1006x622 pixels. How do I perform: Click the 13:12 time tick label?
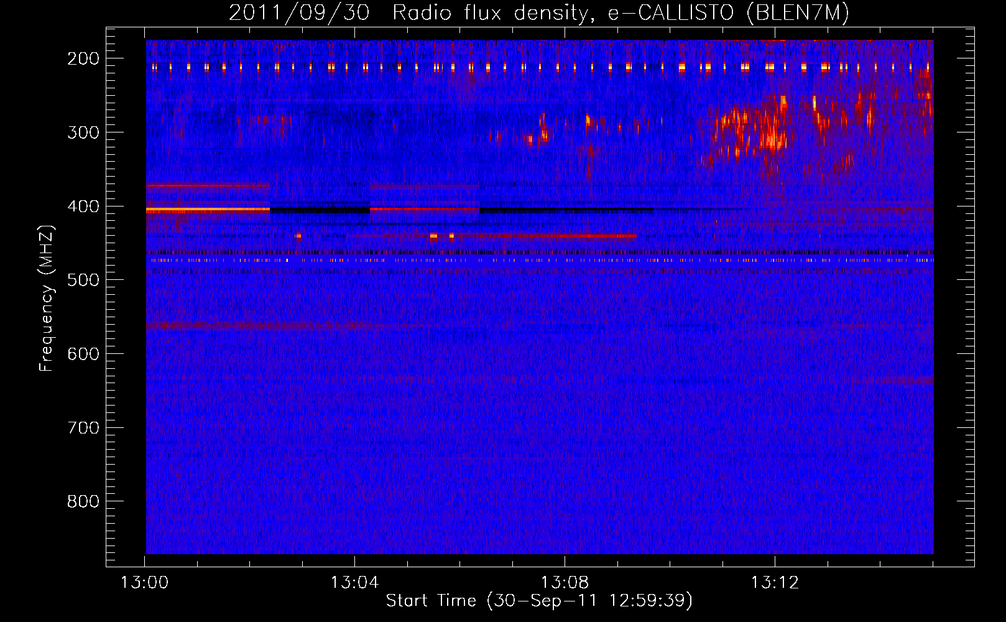[775, 583]
